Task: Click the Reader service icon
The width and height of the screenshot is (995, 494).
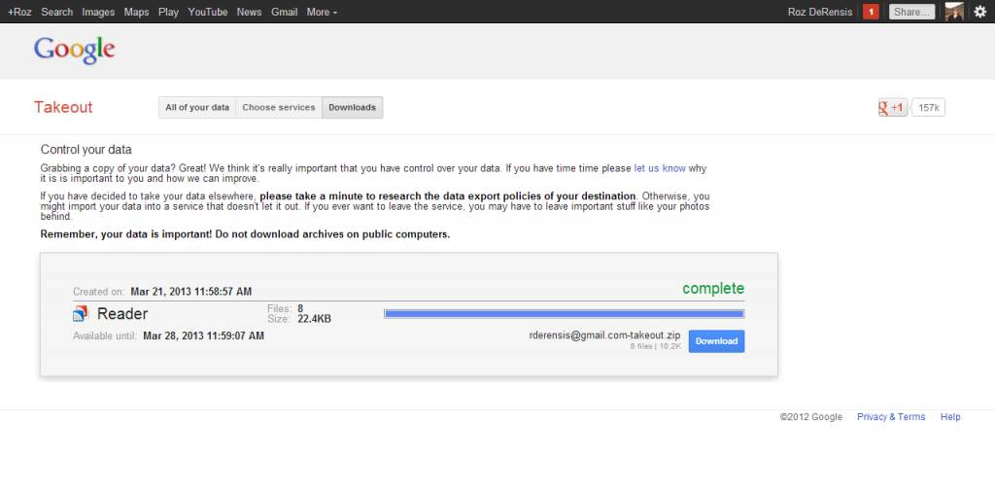Action: click(x=81, y=313)
